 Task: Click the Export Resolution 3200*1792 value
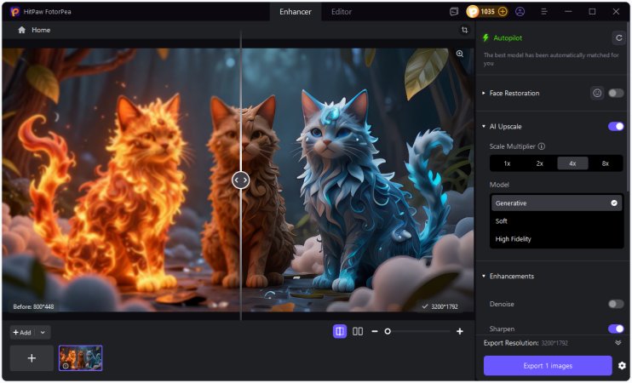(x=554, y=343)
